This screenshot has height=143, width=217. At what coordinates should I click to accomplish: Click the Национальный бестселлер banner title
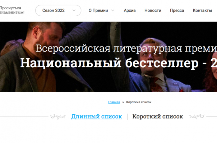(x=119, y=63)
